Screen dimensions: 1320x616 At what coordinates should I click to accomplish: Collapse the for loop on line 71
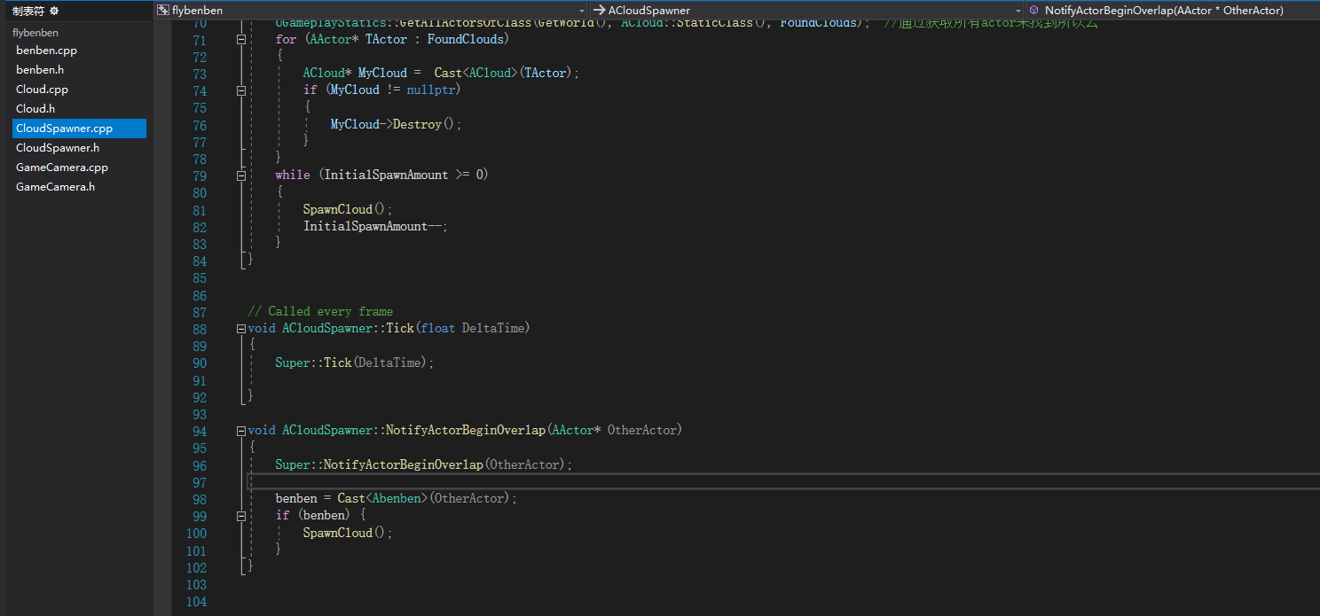pyautogui.click(x=241, y=40)
